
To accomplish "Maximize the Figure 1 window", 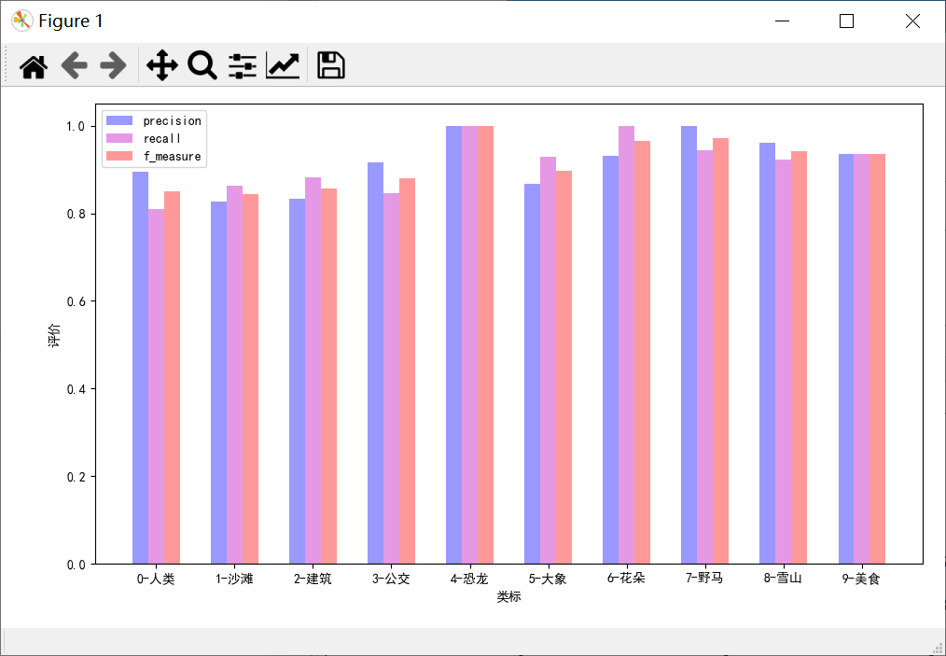I will [x=846, y=21].
